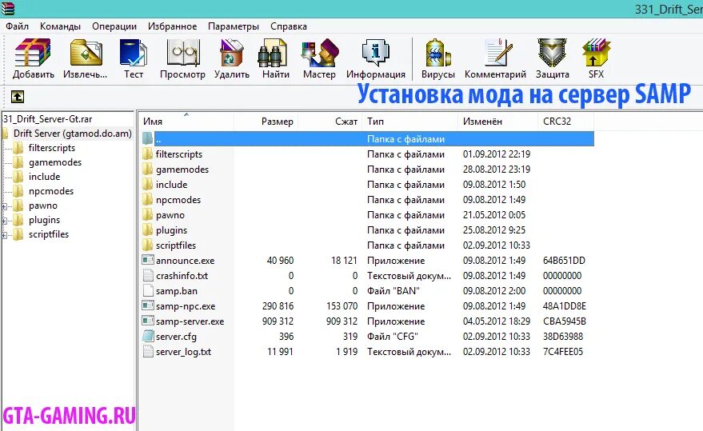This screenshot has height=431, width=703.
Task: Select the pawno folder in file list
Action: pos(170,215)
